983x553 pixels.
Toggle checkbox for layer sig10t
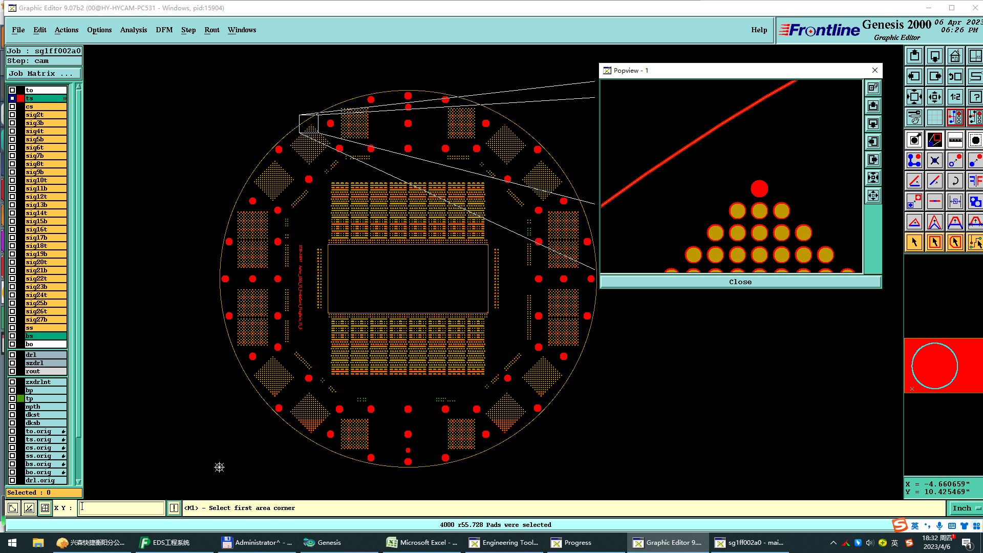(12, 180)
